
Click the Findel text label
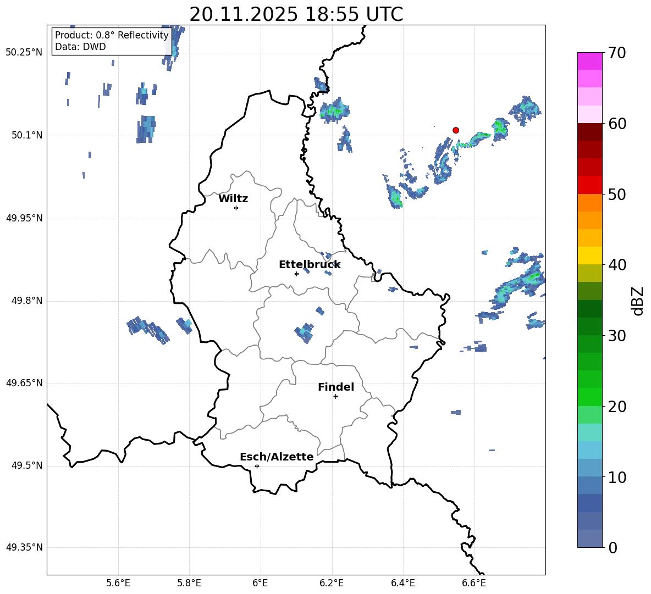tap(336, 387)
